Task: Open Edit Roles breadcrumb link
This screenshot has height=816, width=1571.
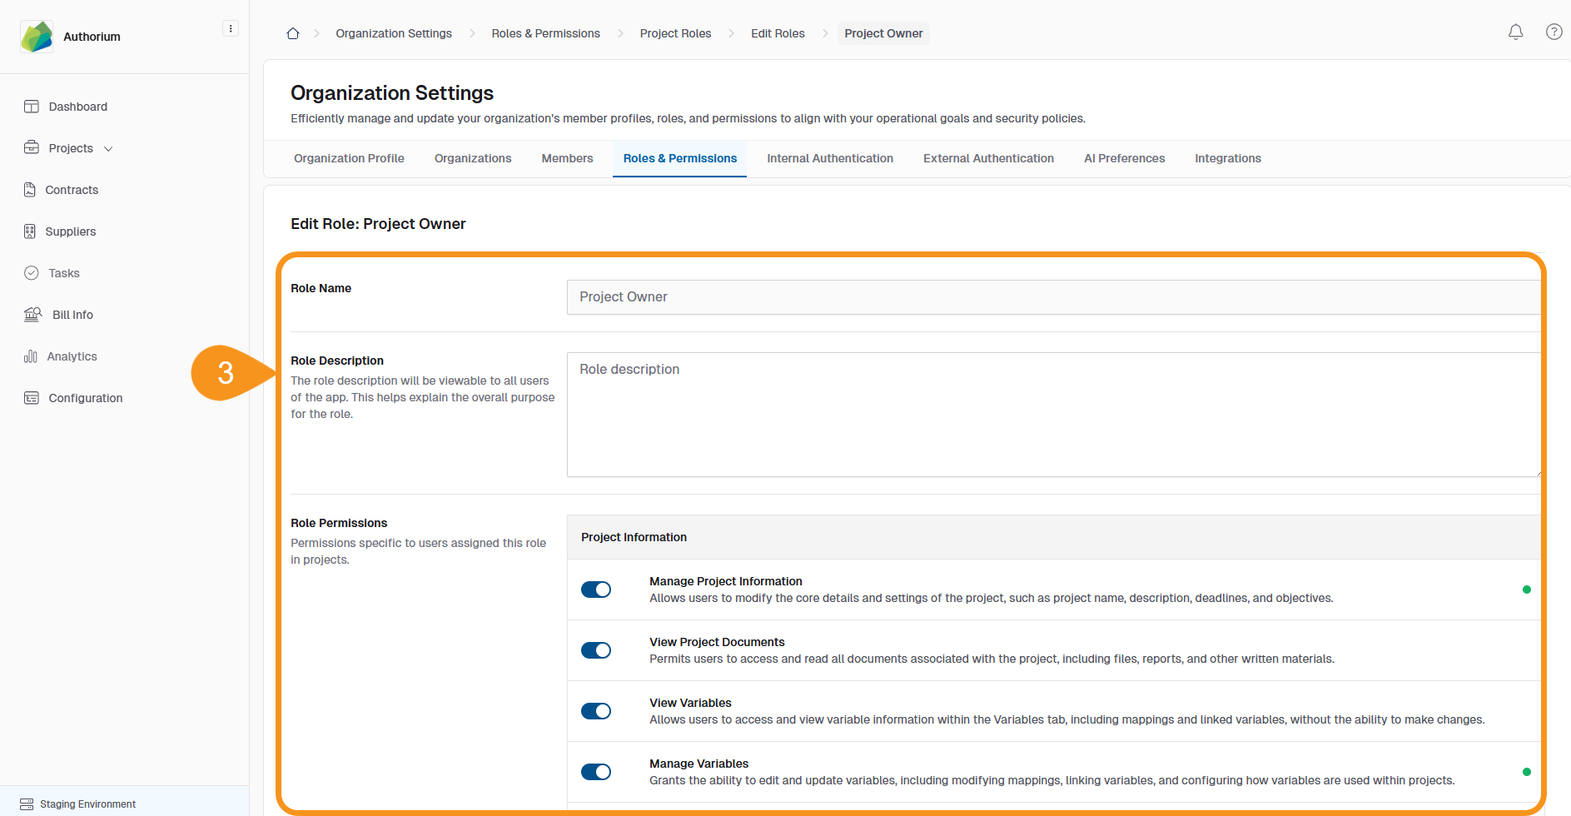Action: point(778,33)
